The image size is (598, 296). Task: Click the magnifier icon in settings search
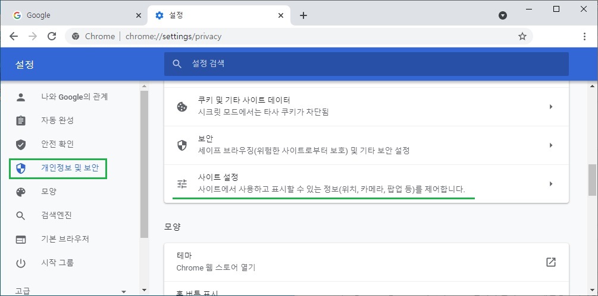177,64
